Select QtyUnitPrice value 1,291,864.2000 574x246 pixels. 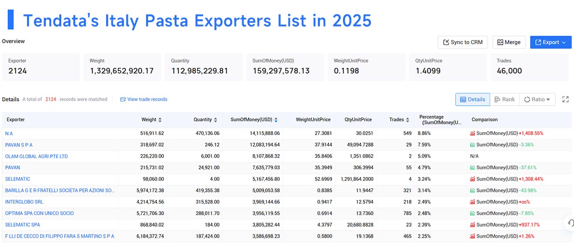tap(356, 179)
